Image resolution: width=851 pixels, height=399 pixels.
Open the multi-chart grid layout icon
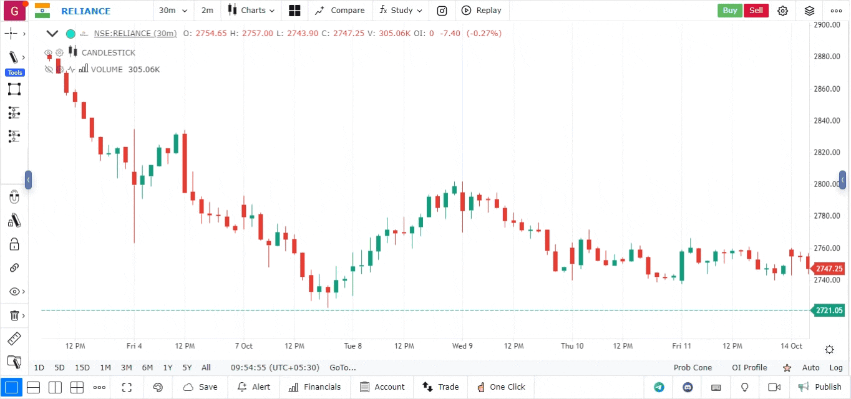click(x=294, y=11)
